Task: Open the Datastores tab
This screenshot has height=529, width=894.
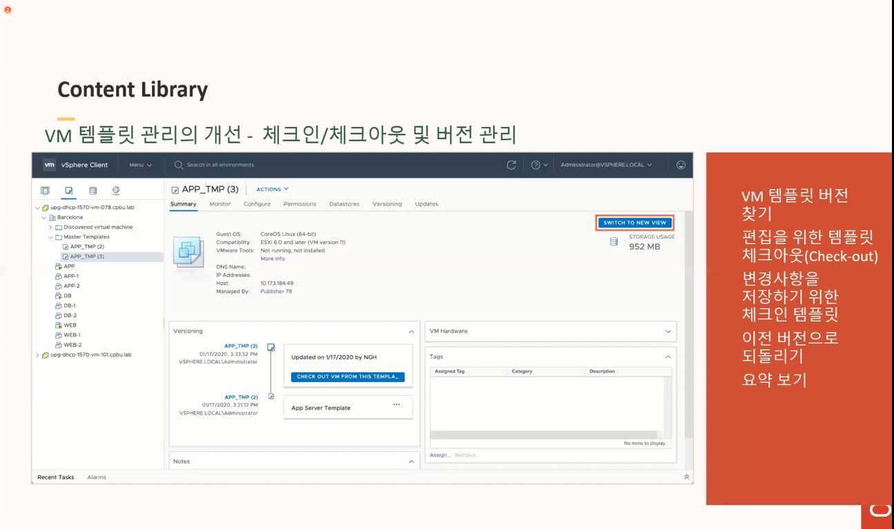Action: [x=344, y=204]
